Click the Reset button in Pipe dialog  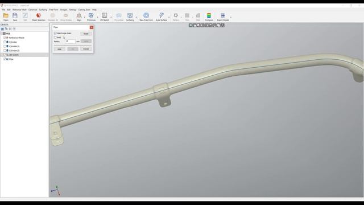pos(86,34)
